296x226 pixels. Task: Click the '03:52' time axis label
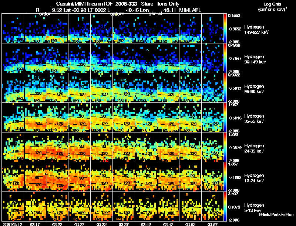pos(190,224)
